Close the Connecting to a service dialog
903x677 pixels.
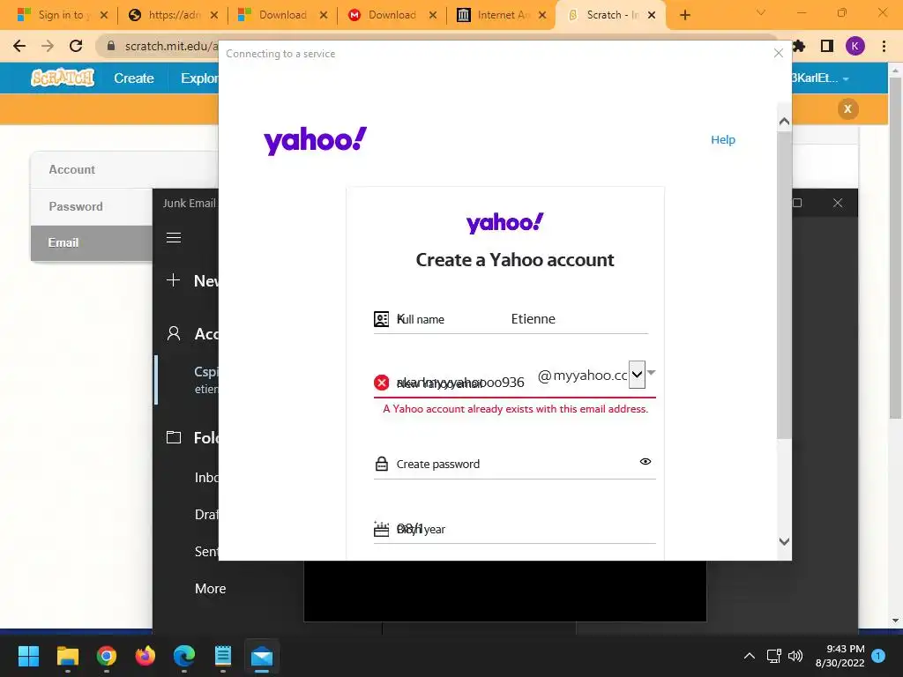[779, 53]
